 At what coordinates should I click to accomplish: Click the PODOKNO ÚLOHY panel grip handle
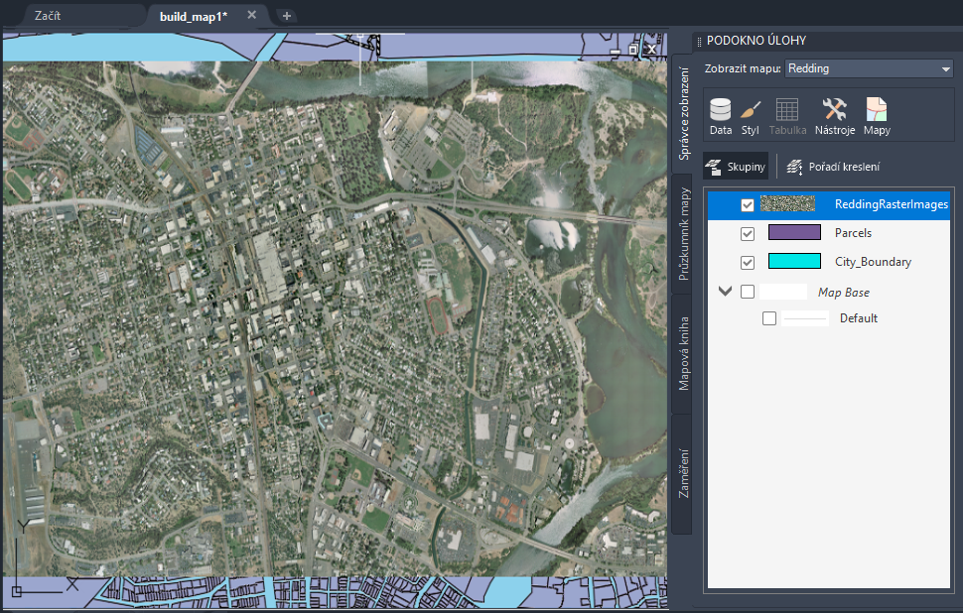pyautogui.click(x=699, y=42)
